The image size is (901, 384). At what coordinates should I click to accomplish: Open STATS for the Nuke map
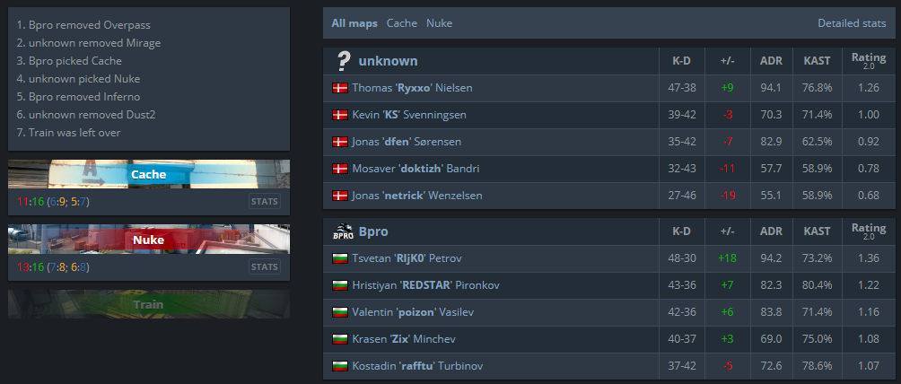coord(265,266)
